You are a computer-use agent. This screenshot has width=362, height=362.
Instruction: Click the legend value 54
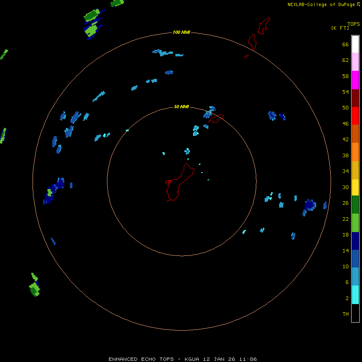coord(346,92)
